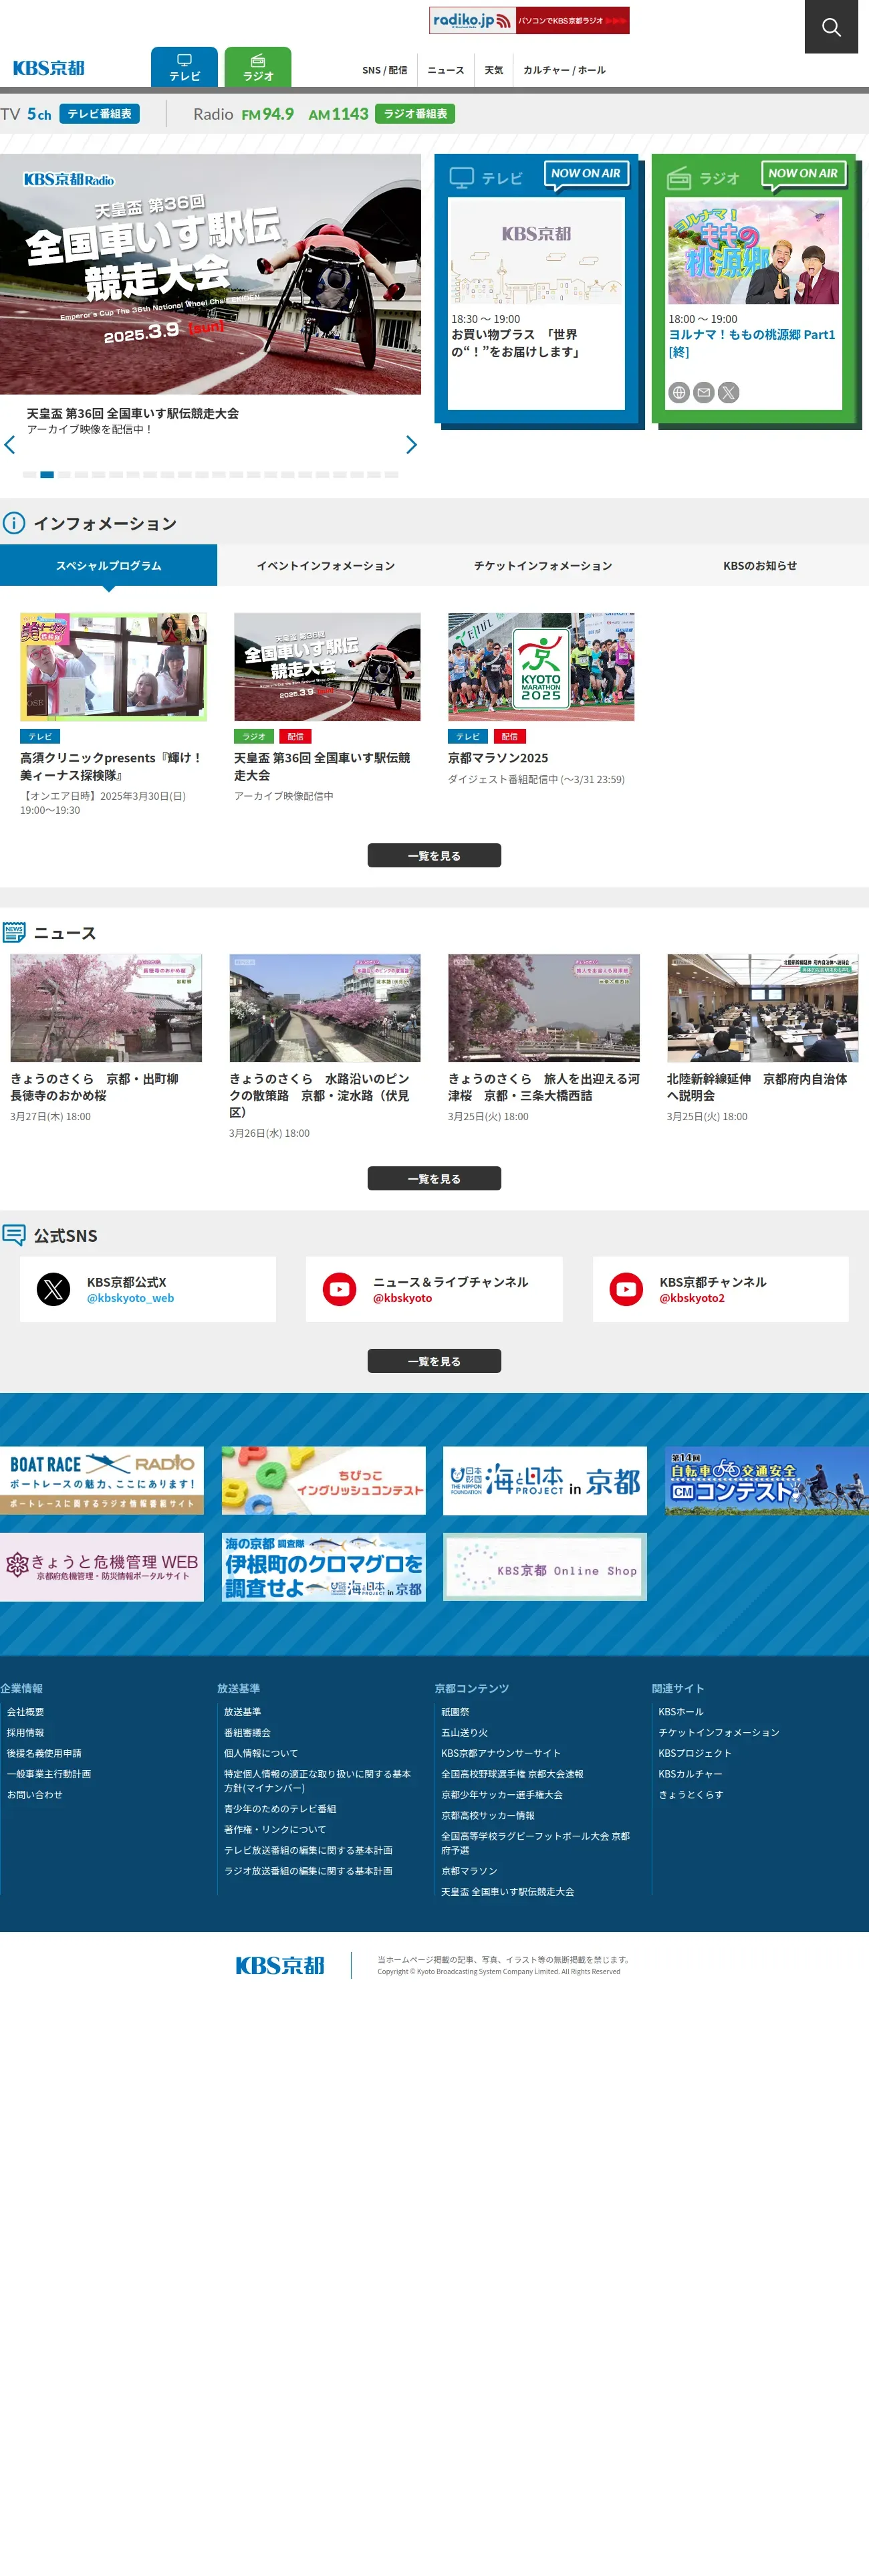Open the 全国車いす駅伝 hero banner image

click(210, 274)
